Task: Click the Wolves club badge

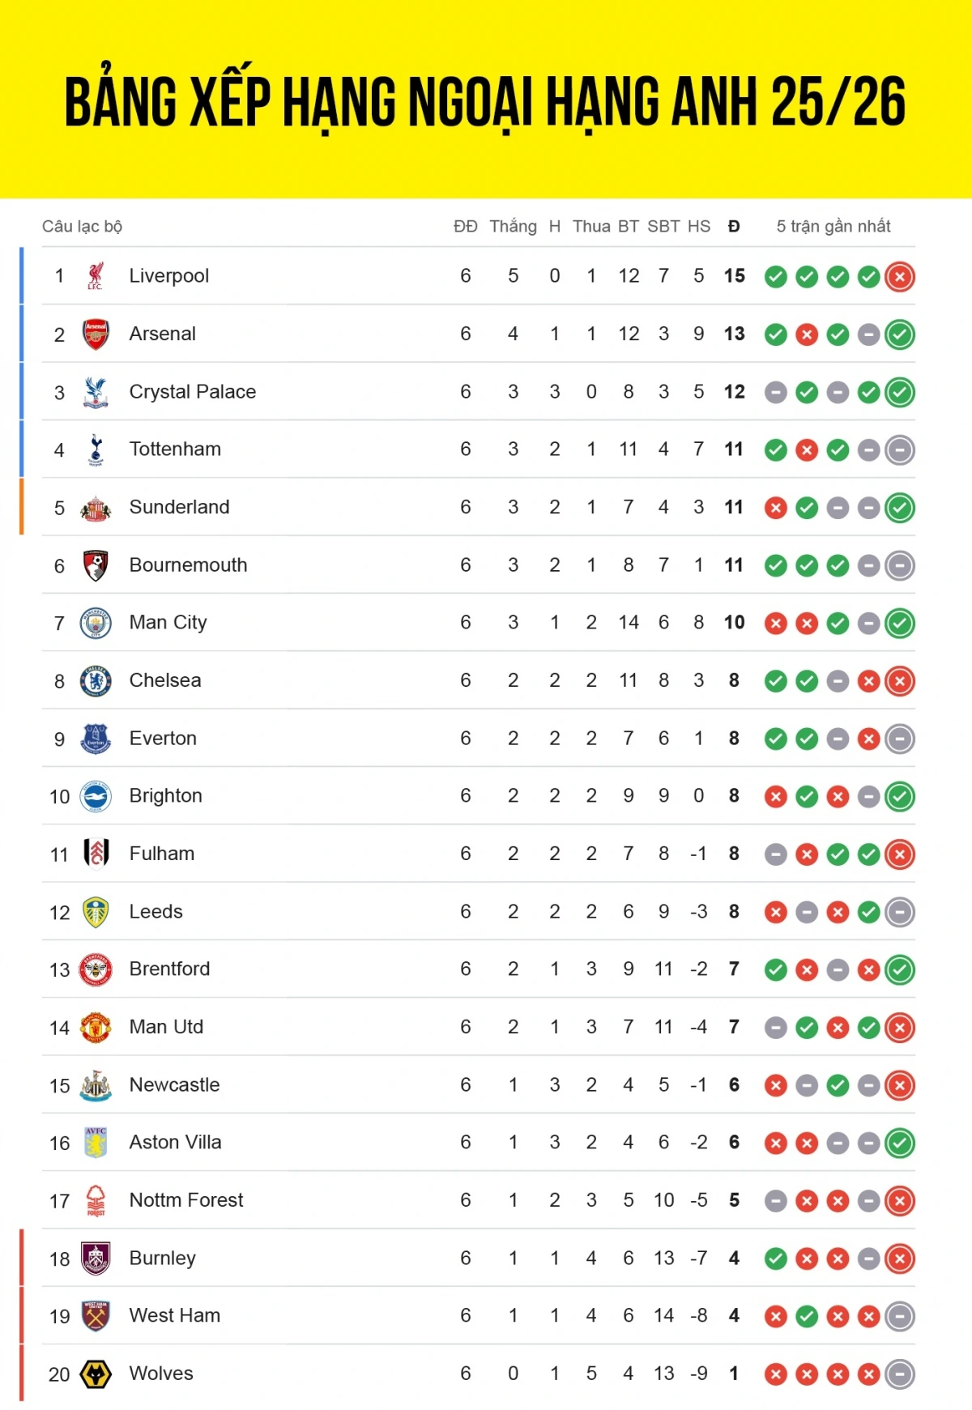Action: pyautogui.click(x=96, y=1374)
